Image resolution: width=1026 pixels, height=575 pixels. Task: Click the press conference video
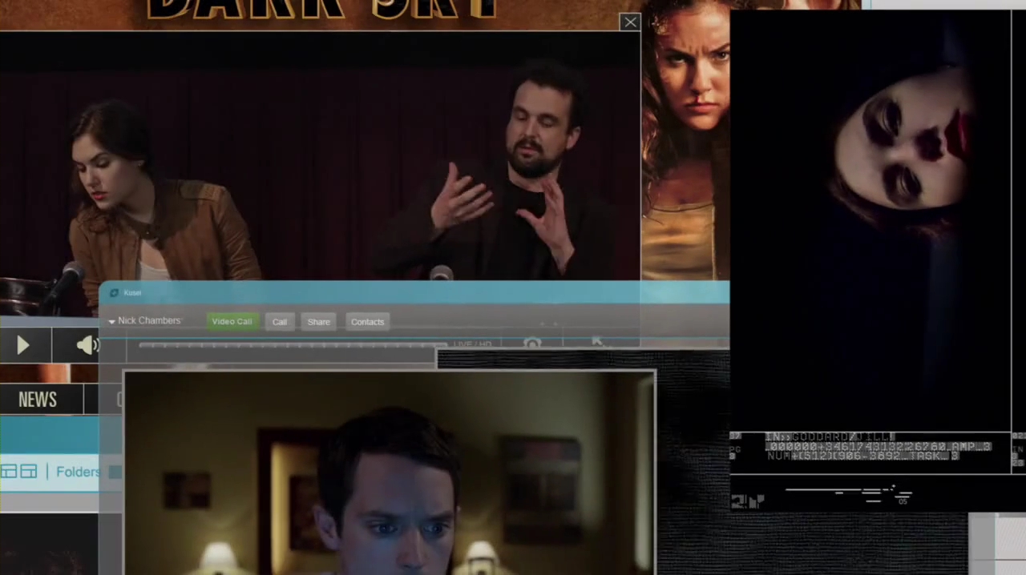tap(320, 156)
